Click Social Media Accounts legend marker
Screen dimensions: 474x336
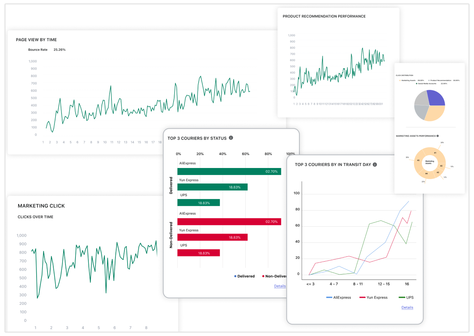pos(416,84)
